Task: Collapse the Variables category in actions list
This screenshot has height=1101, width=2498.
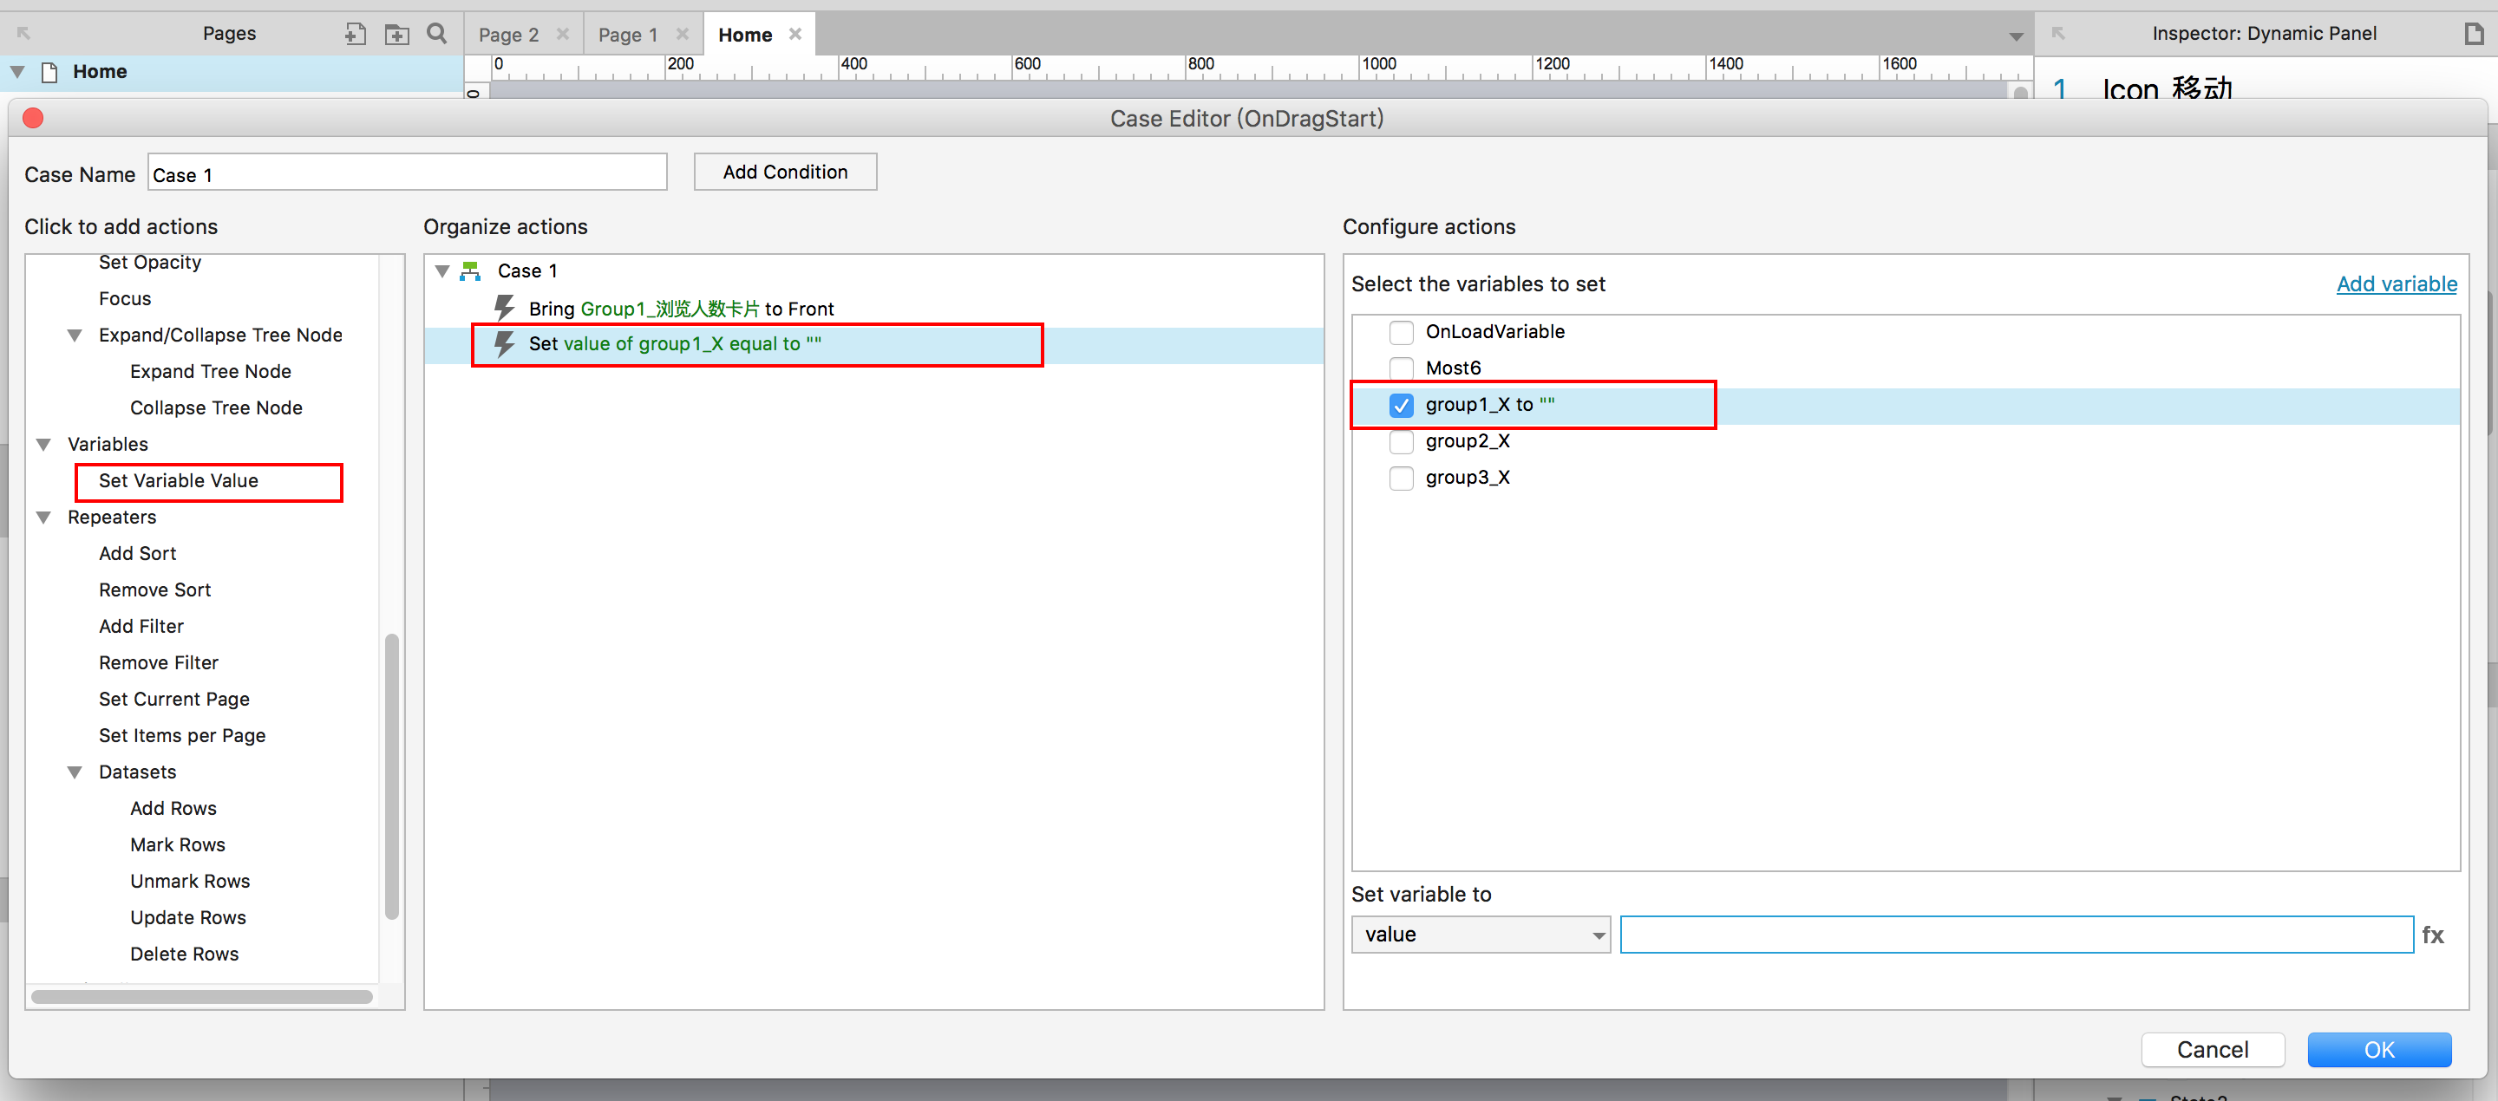Action: 43,444
